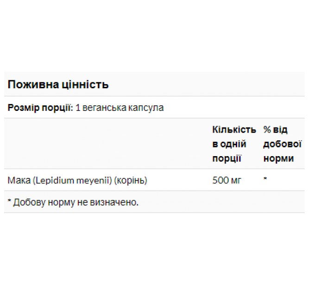This screenshot has width=315, height=291.
Task: Click the word 'порції' in amount header
Action: 227,158
